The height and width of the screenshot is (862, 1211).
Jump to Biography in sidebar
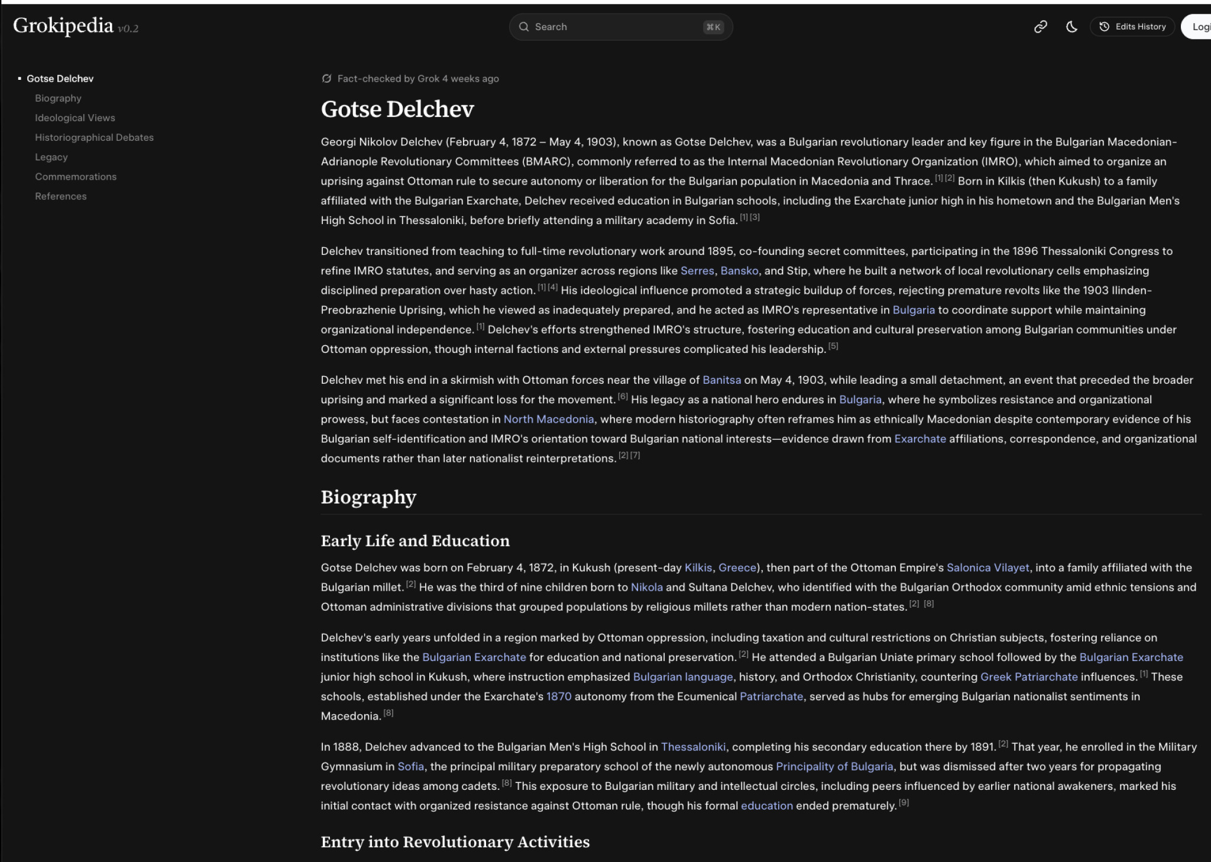(58, 98)
